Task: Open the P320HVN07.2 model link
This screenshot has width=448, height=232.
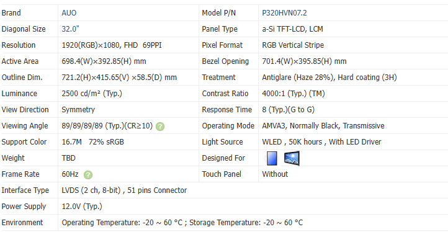Action: [x=285, y=13]
